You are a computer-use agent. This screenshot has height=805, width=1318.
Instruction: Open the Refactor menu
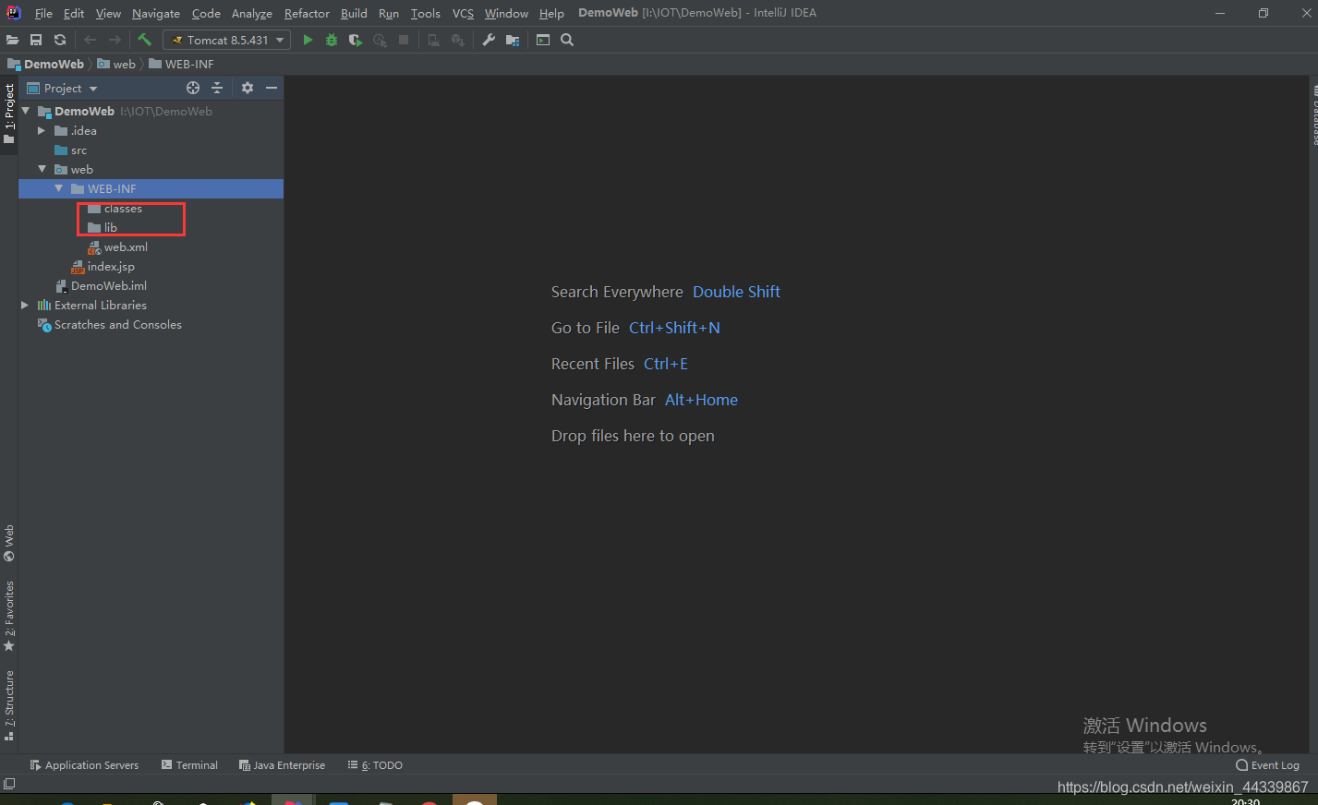tap(307, 13)
